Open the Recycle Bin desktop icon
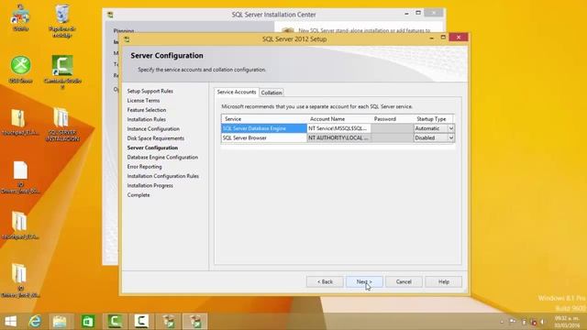Viewport: 587px width, 330px height. click(x=62, y=20)
